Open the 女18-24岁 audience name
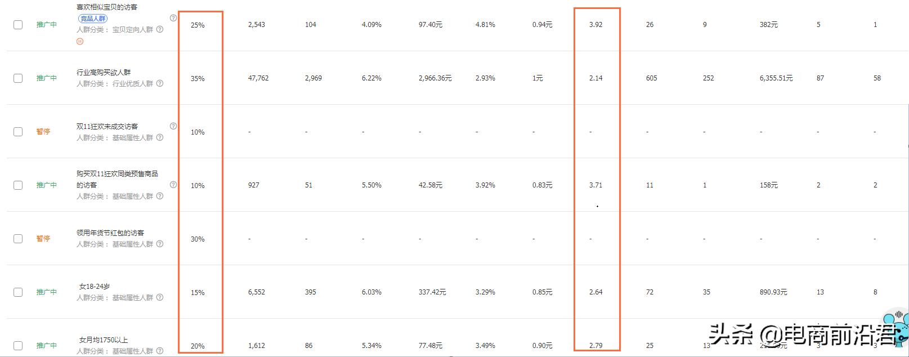This screenshot has width=909, height=357. coord(95,287)
